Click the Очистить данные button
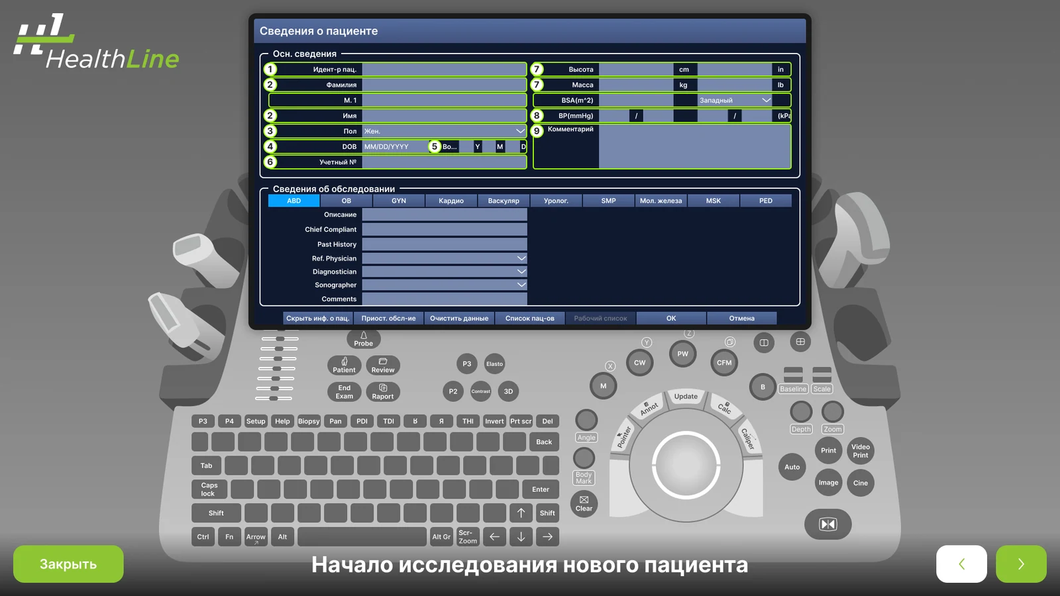 tap(459, 319)
